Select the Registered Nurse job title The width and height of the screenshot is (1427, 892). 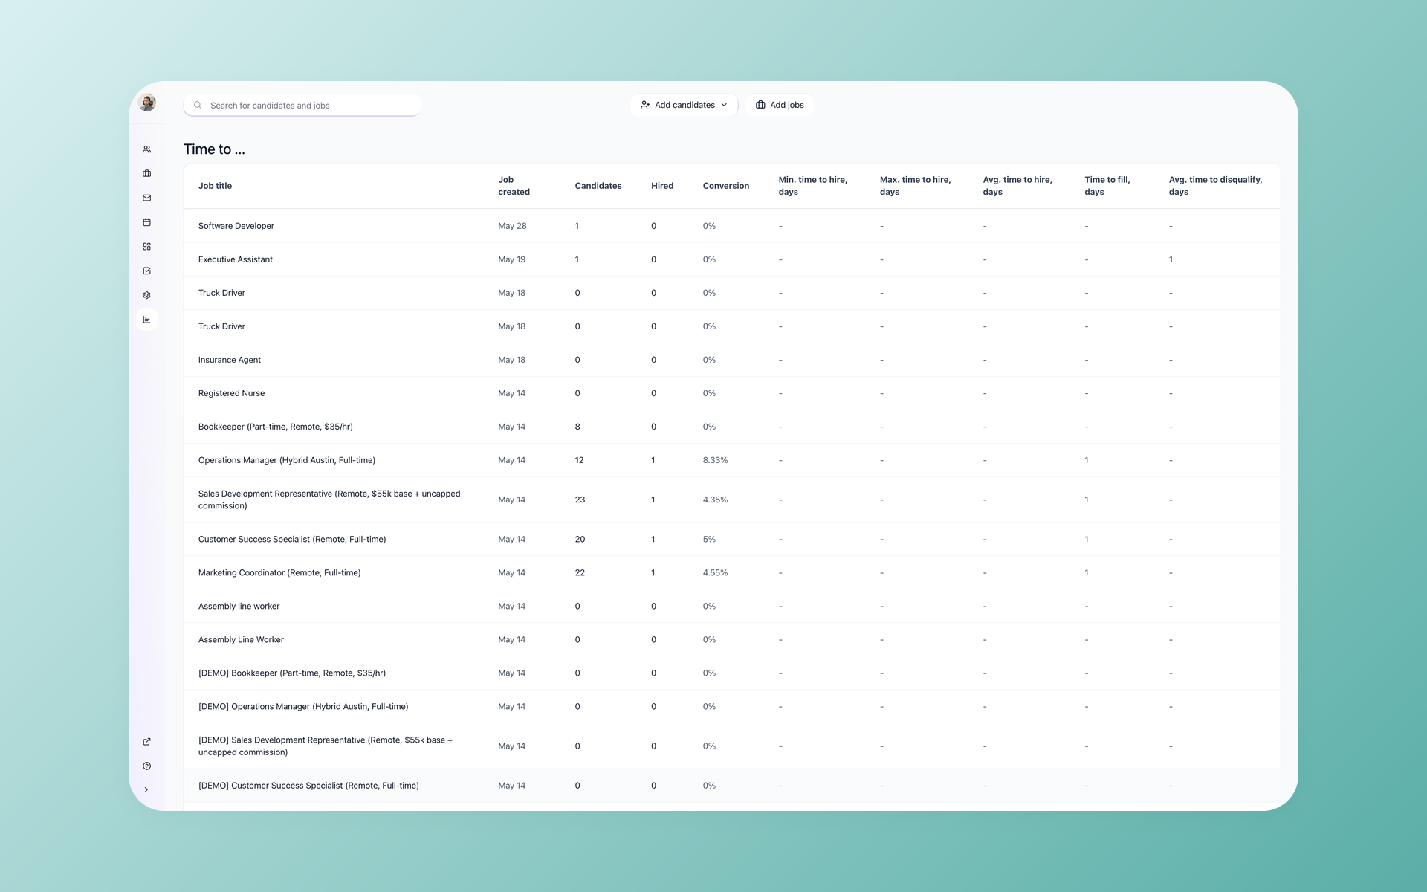point(231,393)
